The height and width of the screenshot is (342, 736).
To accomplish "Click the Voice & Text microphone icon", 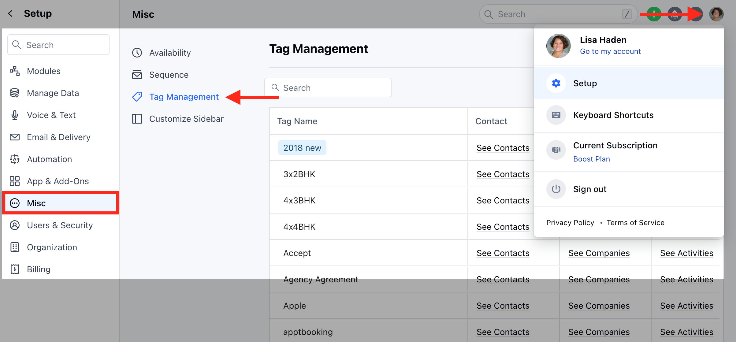I will tap(15, 115).
